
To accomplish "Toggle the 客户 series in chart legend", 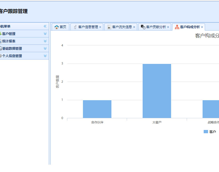I will [210, 132].
